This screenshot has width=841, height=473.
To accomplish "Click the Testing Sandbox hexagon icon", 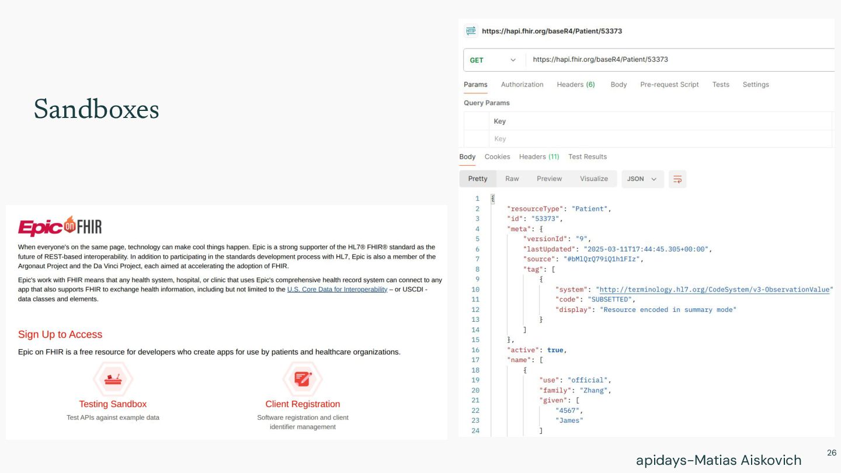I will [113, 379].
